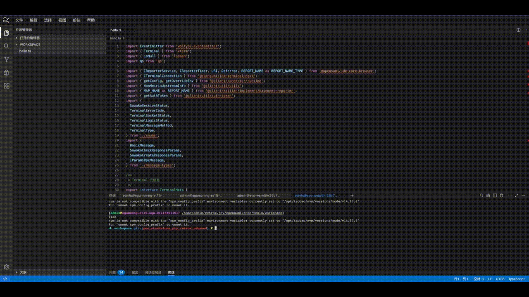The height and width of the screenshot is (297, 529).
Task: Open the settings gear in activity bar
Action: point(6,267)
